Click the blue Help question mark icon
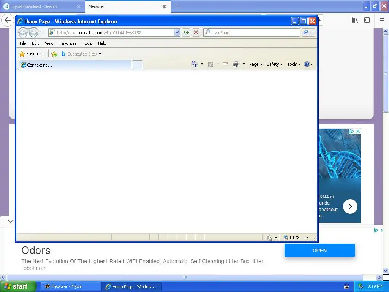The height and width of the screenshot is (292, 389). 307,64
